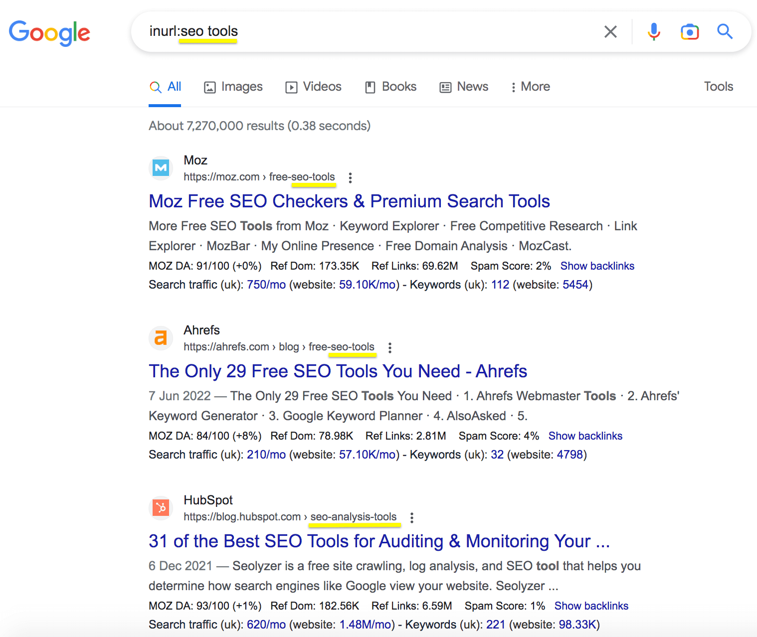This screenshot has height=637, width=757.
Task: Click the Google logo
Action: click(49, 33)
